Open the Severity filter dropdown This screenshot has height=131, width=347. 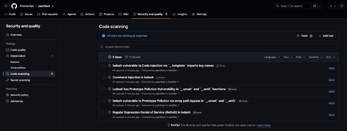pyautogui.click(x=316, y=57)
